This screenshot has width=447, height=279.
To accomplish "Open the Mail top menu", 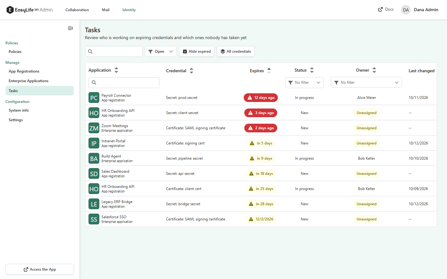I will pos(106,10).
